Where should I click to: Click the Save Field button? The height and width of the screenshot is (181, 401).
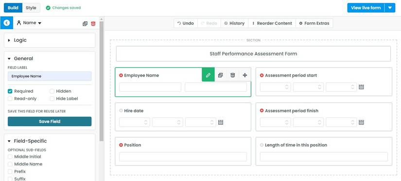click(50, 121)
